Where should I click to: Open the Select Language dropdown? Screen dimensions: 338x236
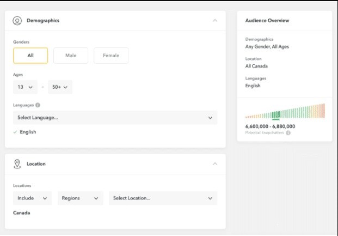115,118
